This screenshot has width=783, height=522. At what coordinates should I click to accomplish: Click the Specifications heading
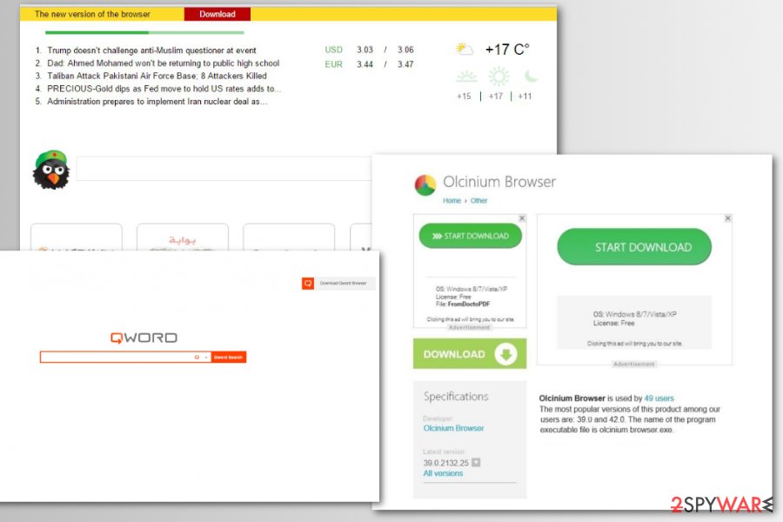pos(456,397)
